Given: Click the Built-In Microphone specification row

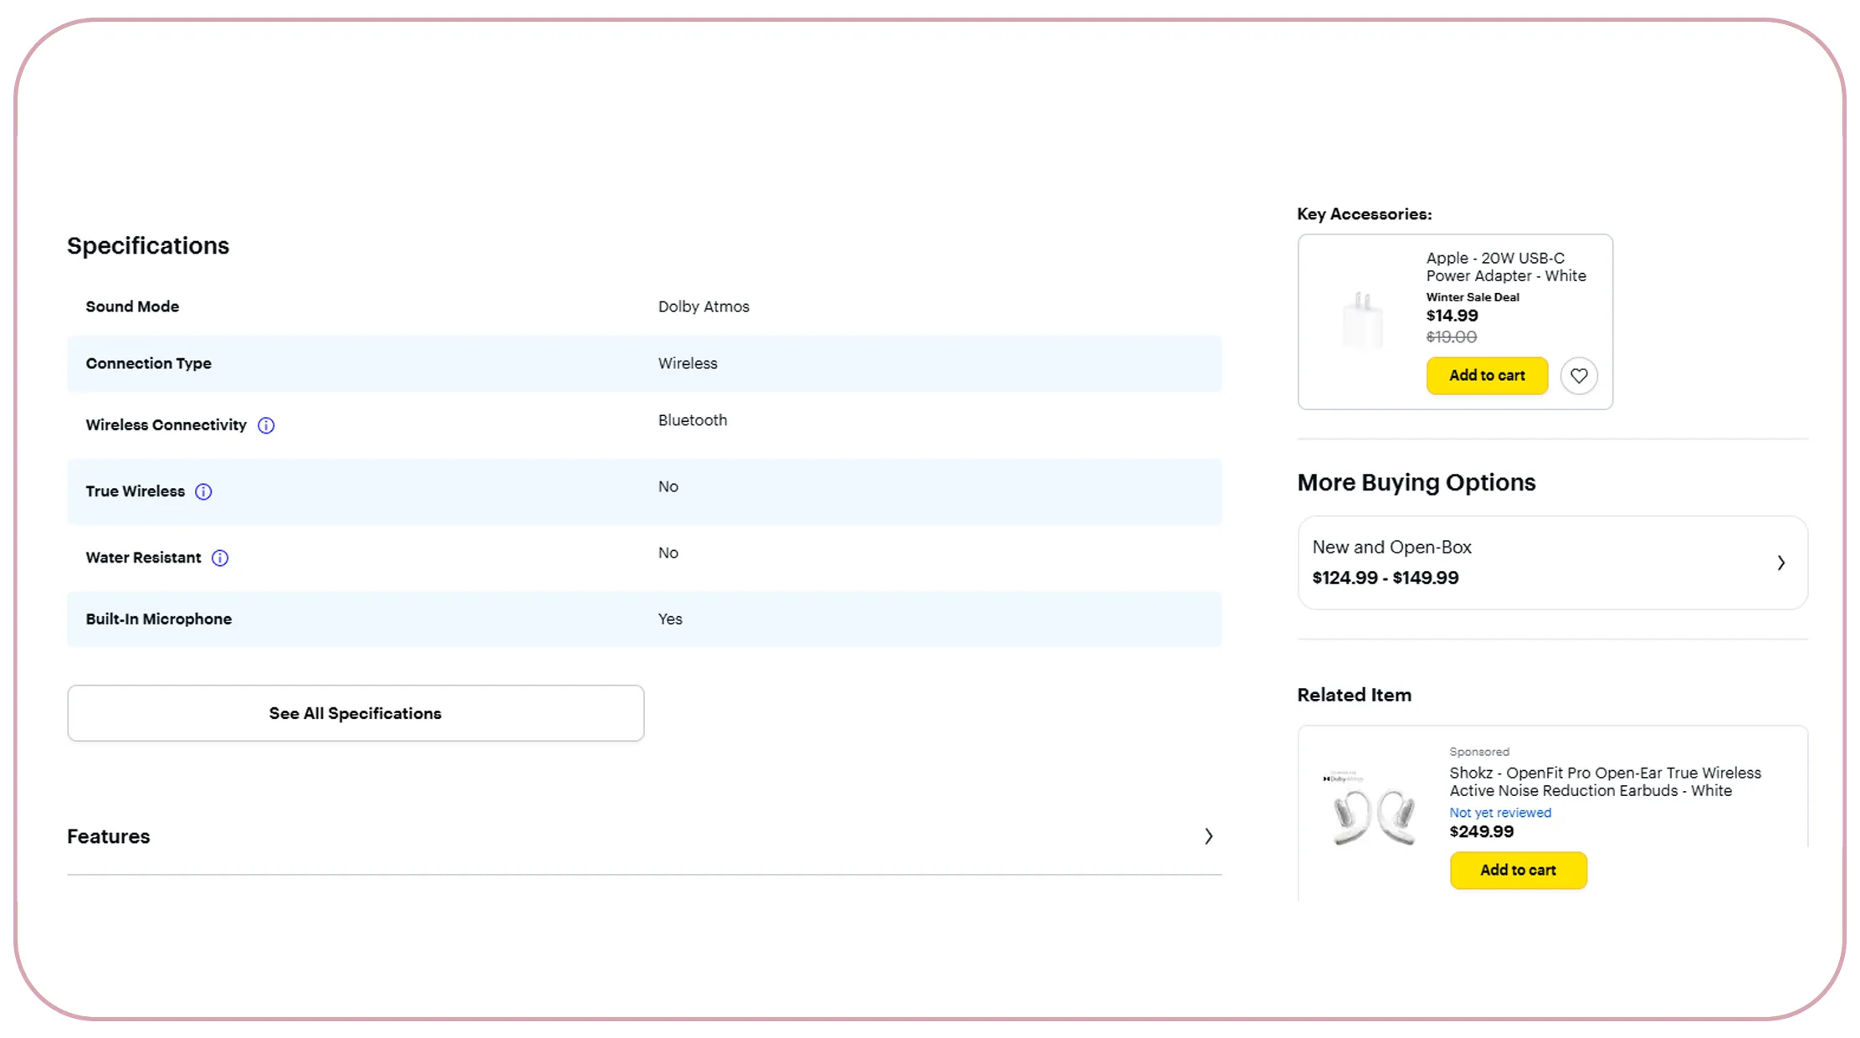Looking at the screenshot, I should point(643,619).
